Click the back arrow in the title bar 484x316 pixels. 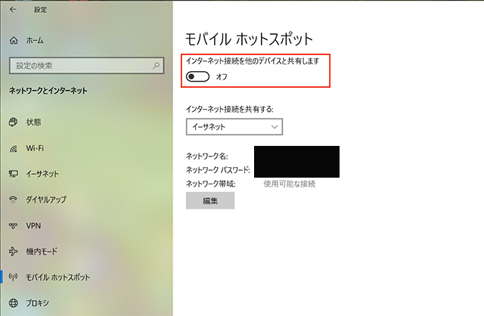(x=12, y=10)
